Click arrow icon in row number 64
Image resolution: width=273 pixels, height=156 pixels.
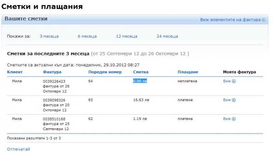click(x=234, y=81)
